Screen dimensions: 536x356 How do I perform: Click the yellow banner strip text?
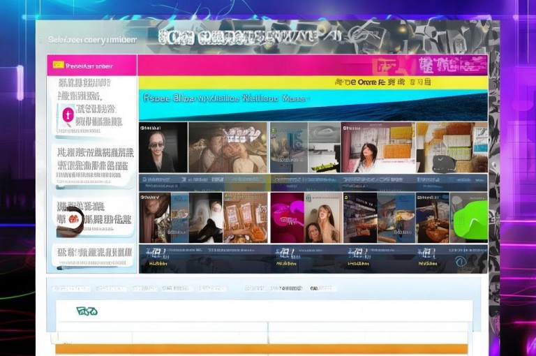[382, 82]
